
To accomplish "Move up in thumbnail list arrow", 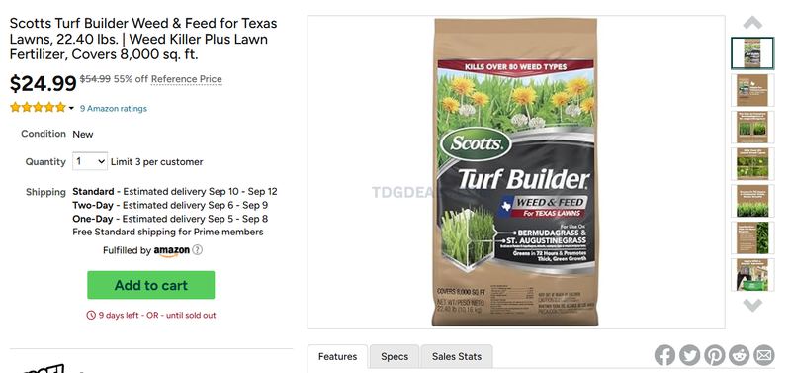I will [x=752, y=23].
